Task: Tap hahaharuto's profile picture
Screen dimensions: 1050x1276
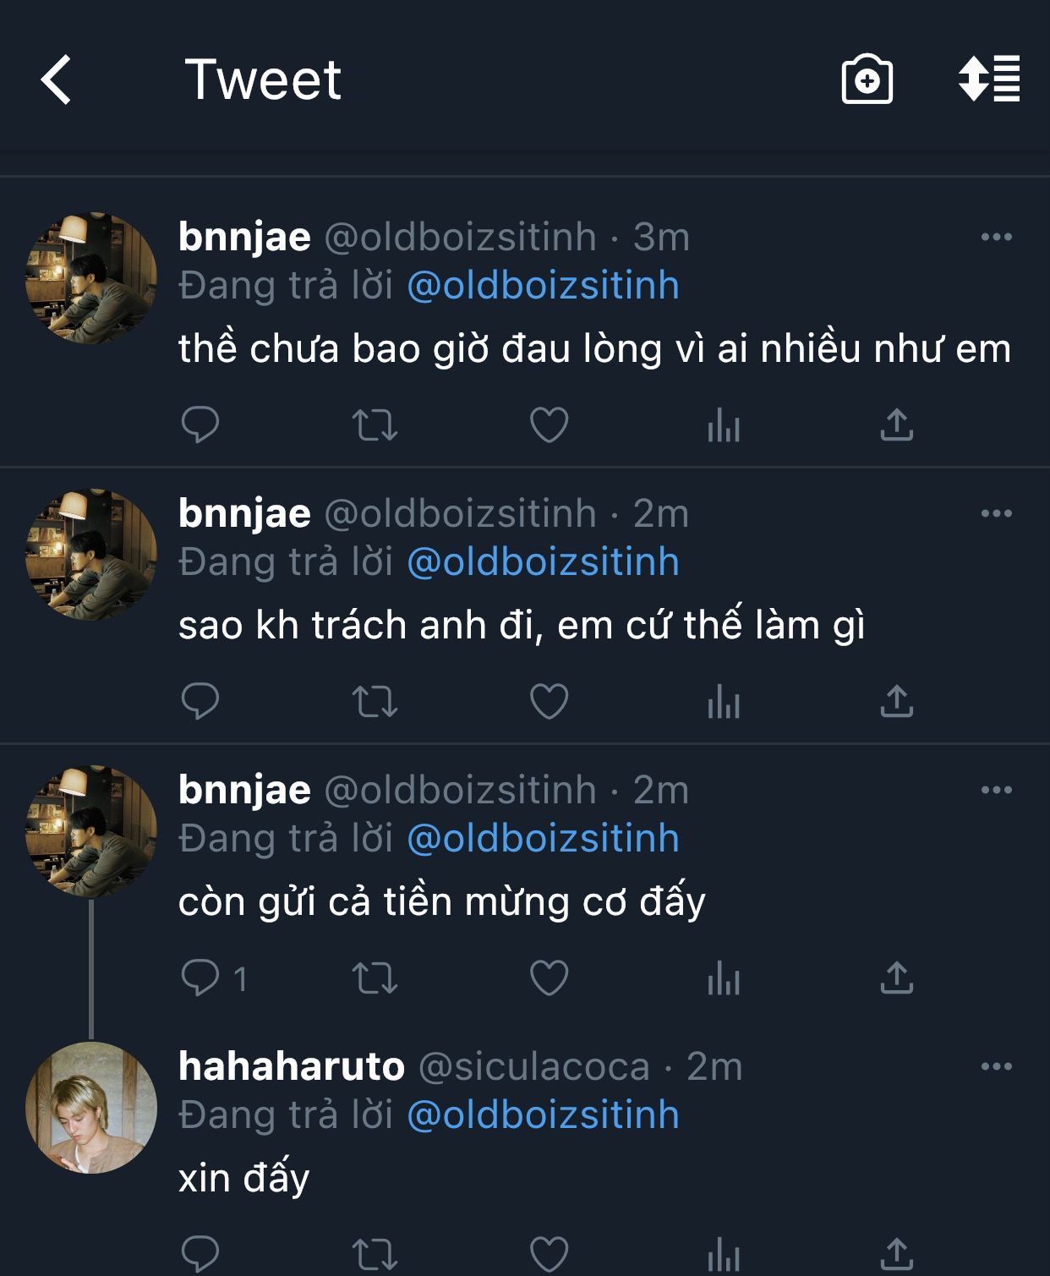Action: pos(91,1108)
